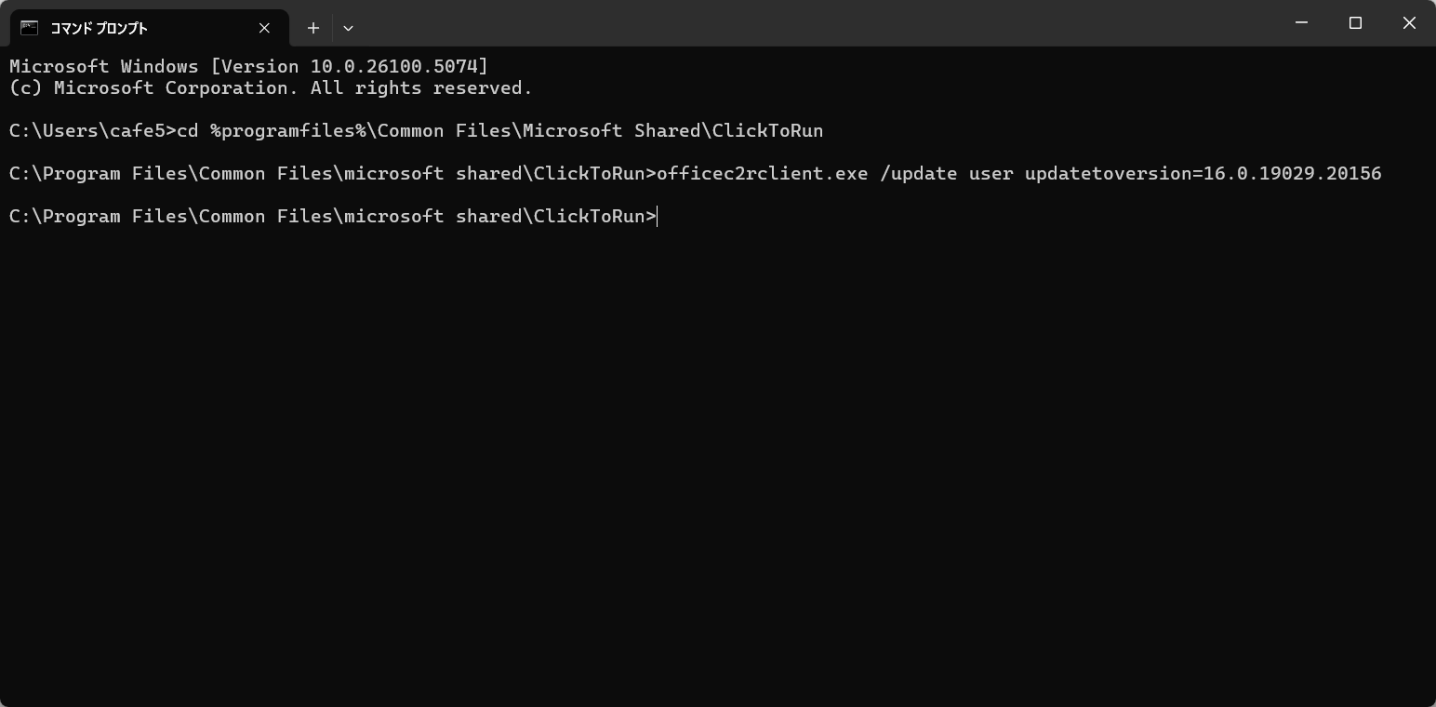Close the terminal window

[1409, 23]
